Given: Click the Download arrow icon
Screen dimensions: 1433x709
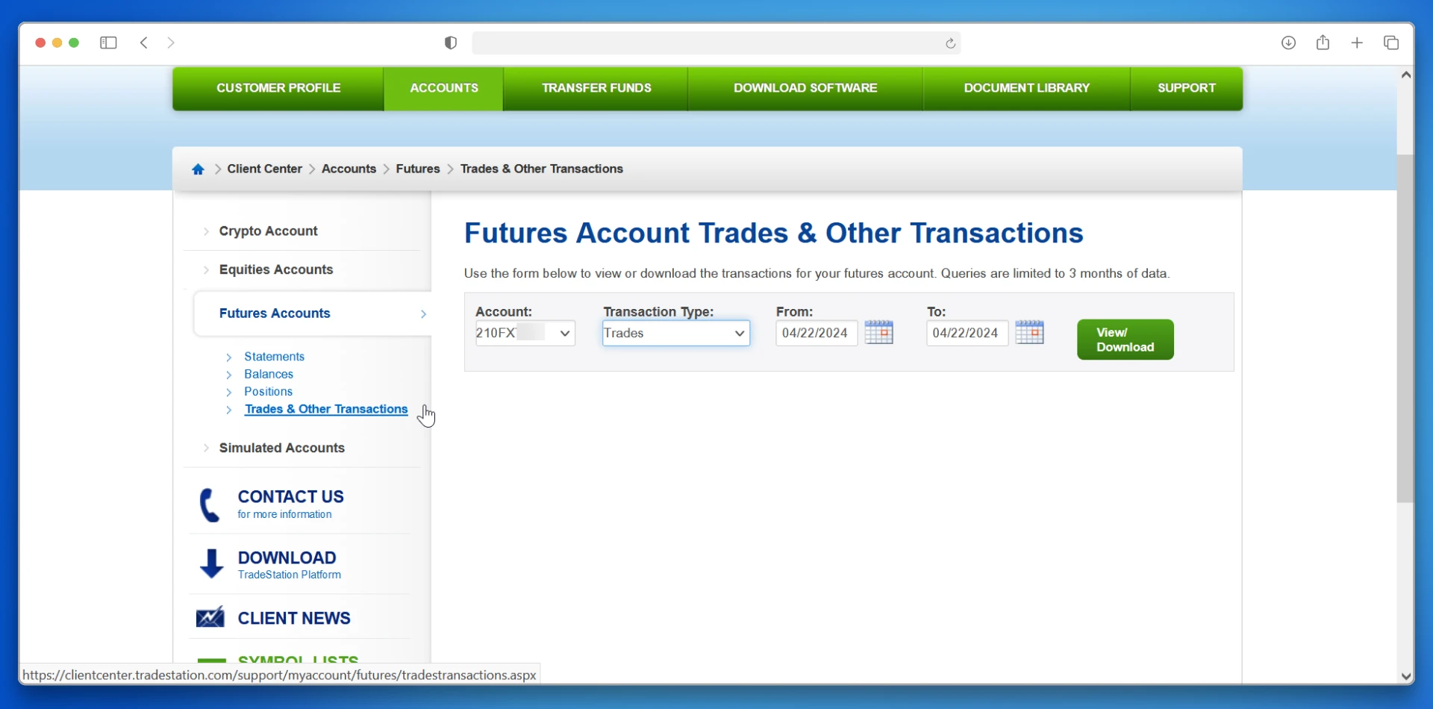Looking at the screenshot, I should (211, 564).
